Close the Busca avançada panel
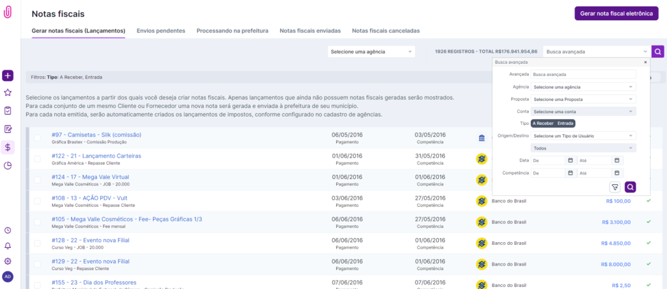This screenshot has width=667, height=289. tap(646, 62)
